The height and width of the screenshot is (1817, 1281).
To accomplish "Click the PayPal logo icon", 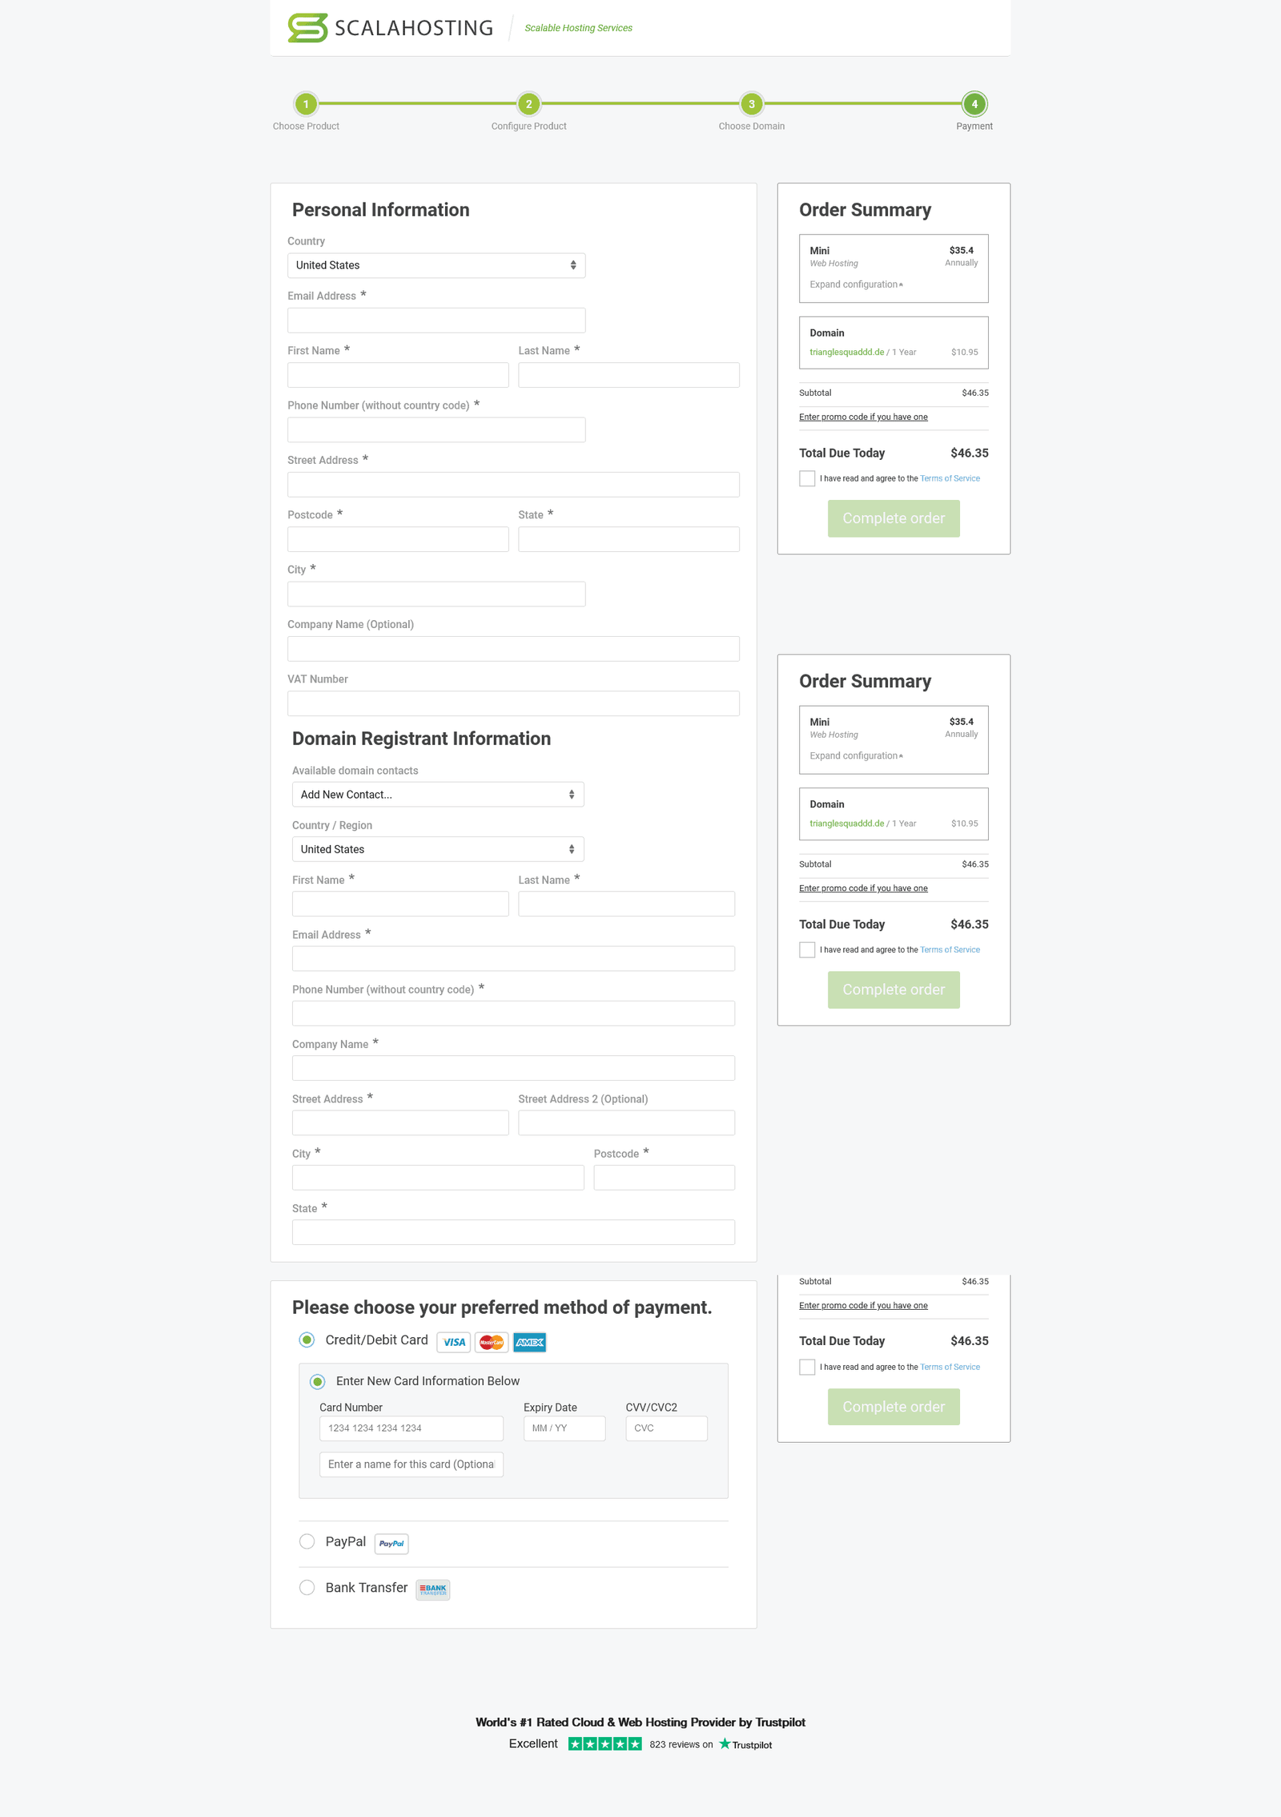I will click(x=392, y=1543).
